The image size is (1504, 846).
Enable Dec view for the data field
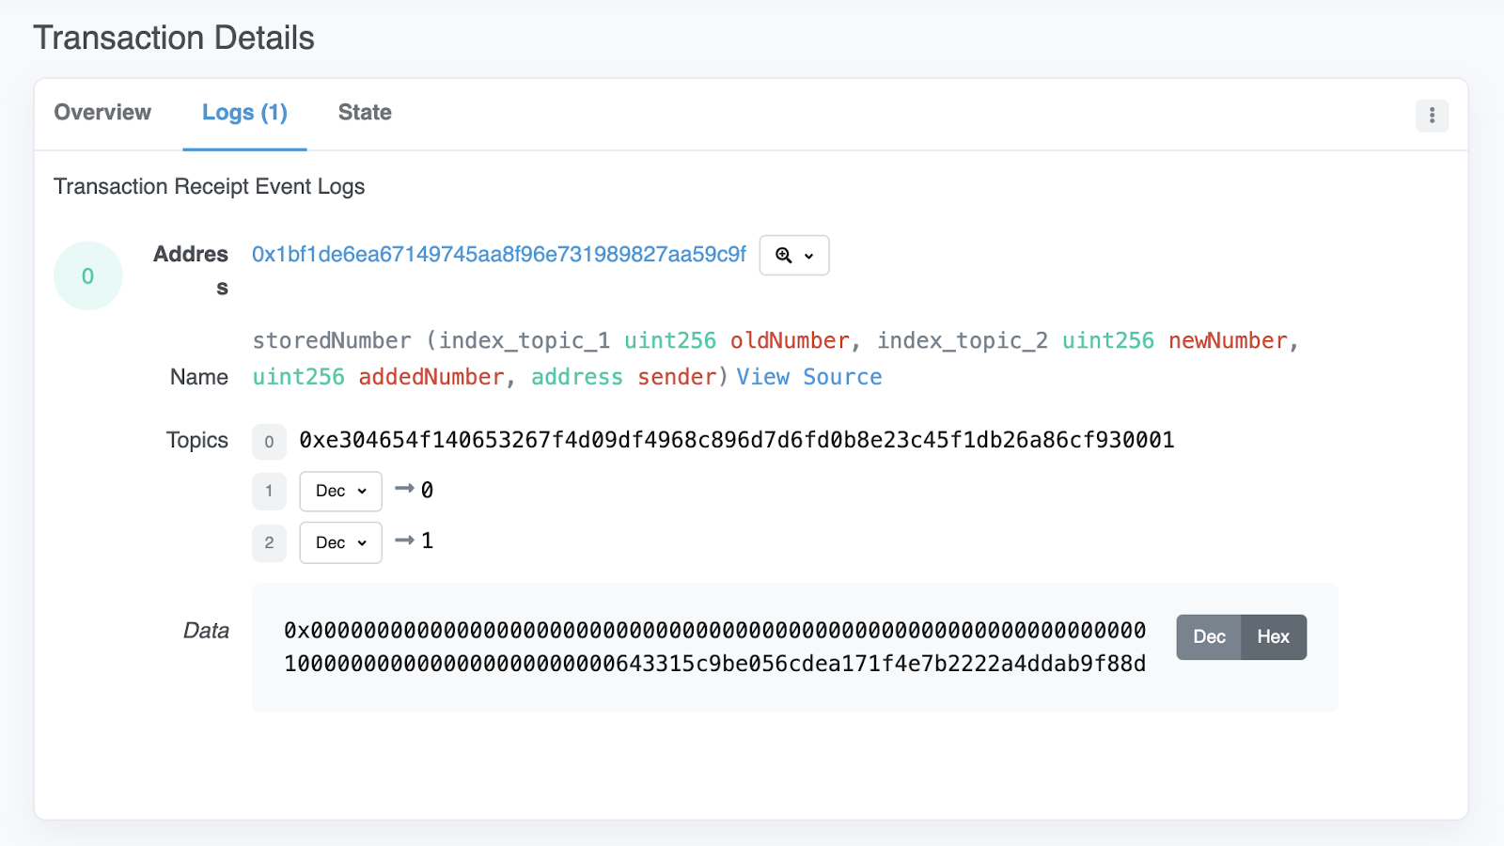click(x=1210, y=636)
